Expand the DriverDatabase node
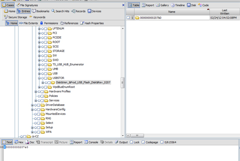Viewport: 240px width, 161px height. (32, 105)
